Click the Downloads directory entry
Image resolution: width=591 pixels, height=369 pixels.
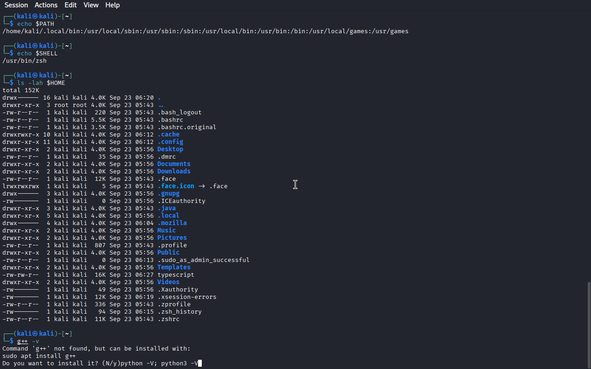[174, 172]
